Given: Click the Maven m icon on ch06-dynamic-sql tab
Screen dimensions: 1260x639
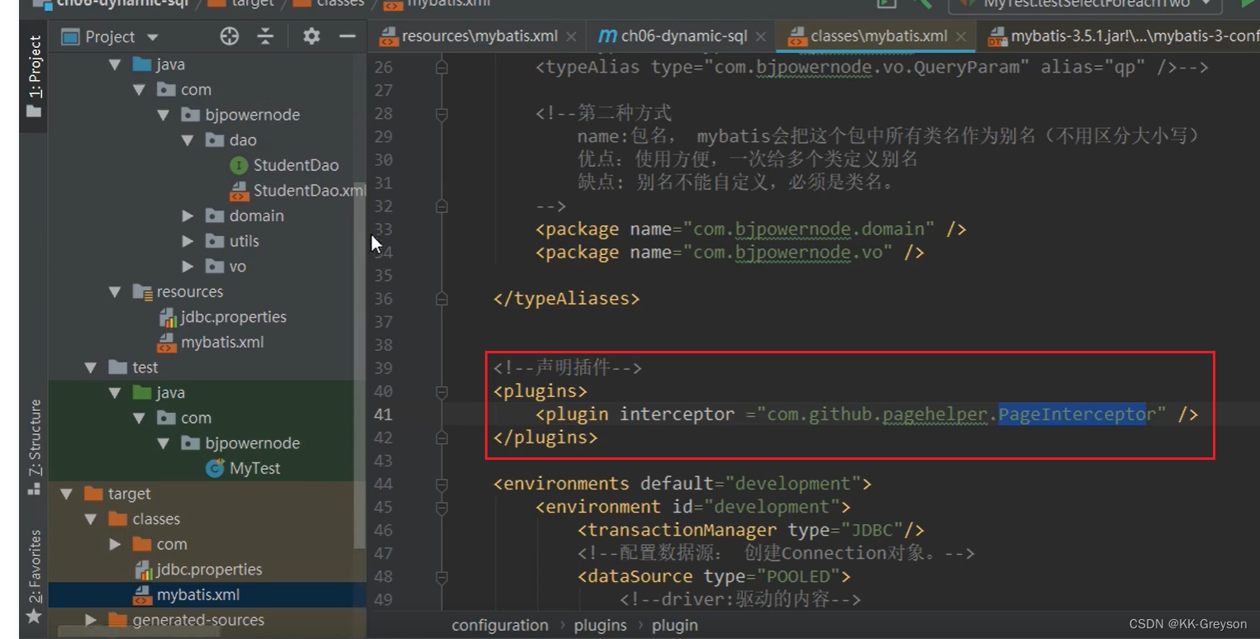Looking at the screenshot, I should coord(607,36).
